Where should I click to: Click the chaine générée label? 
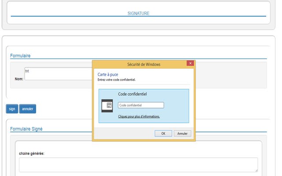pos(32,154)
